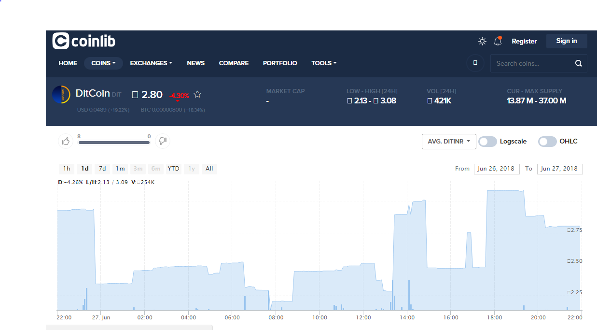Click the Register link

click(524, 42)
